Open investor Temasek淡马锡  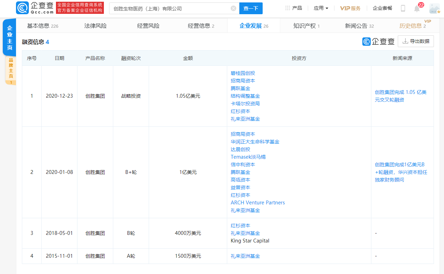pyautogui.click(x=248, y=157)
